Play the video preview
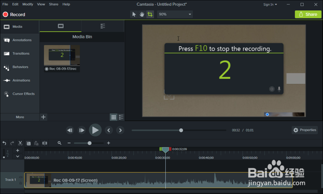323x194 pixels. 95,130
